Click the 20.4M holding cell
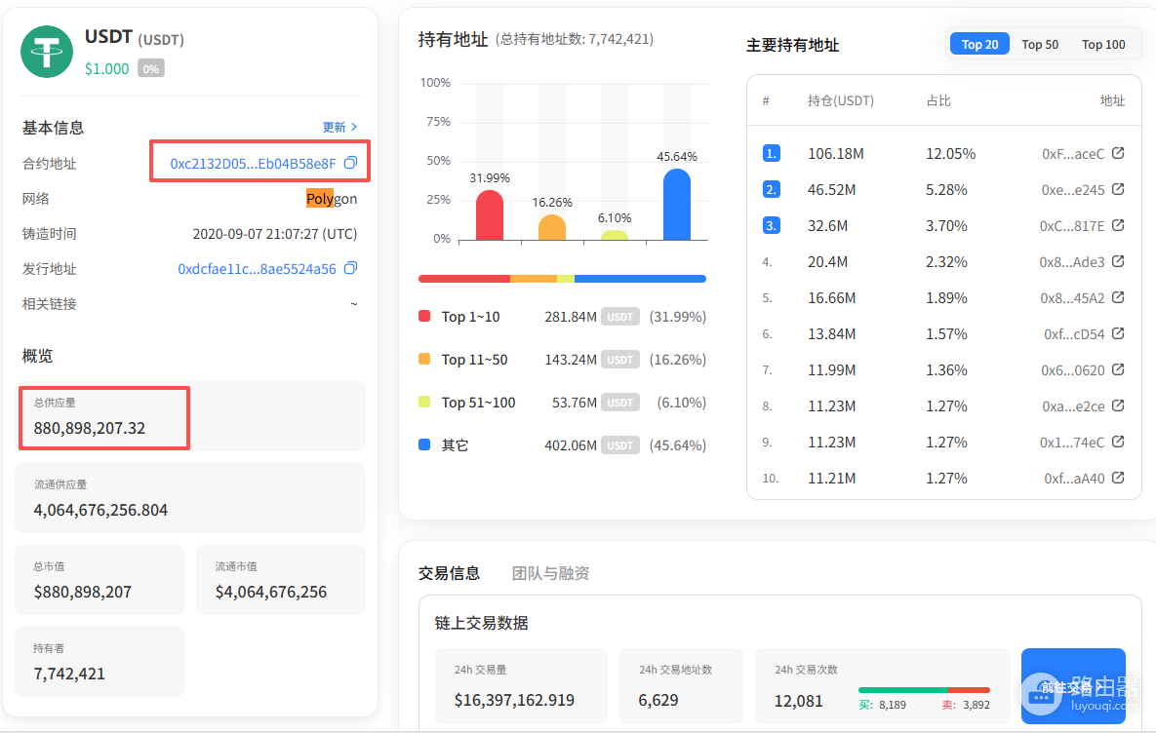 pyautogui.click(x=827, y=261)
